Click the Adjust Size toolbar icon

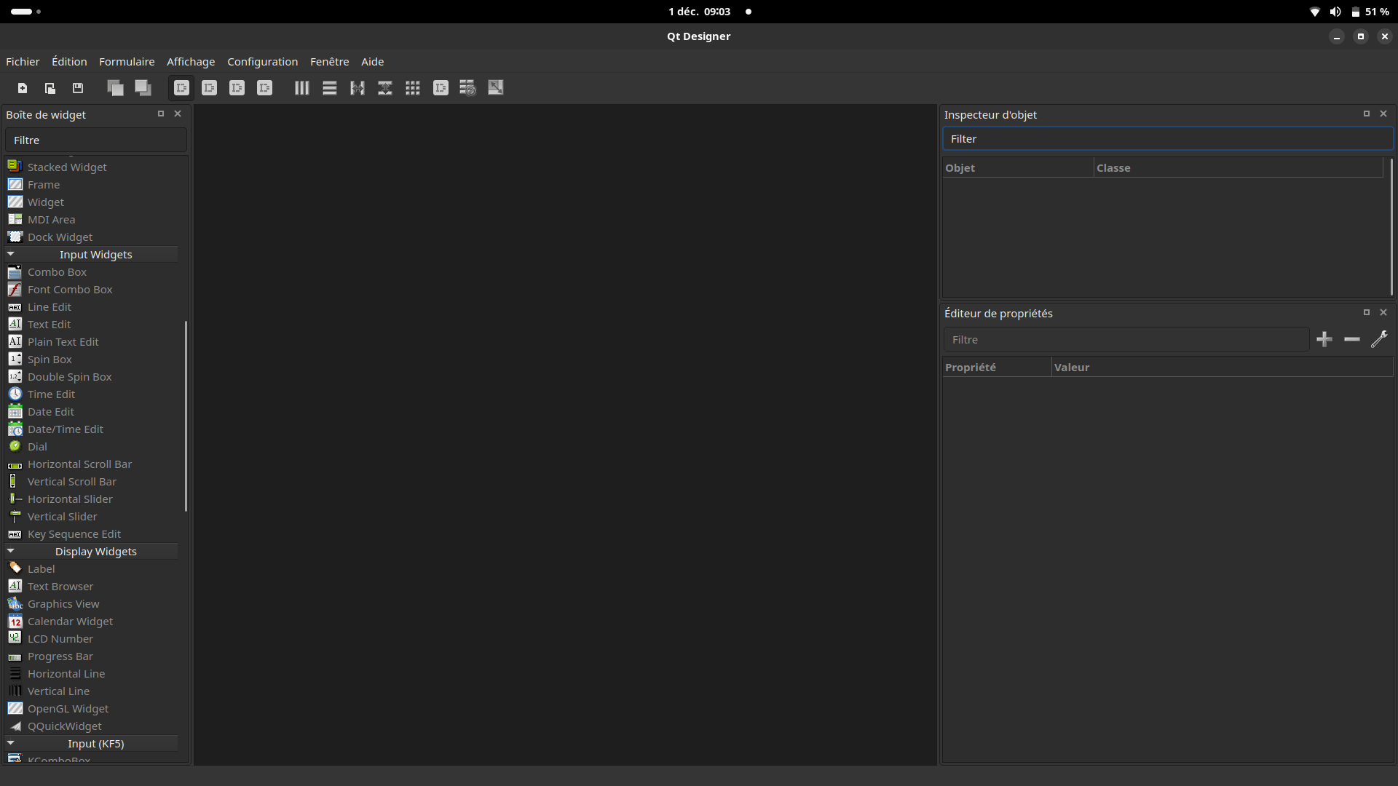(x=496, y=88)
